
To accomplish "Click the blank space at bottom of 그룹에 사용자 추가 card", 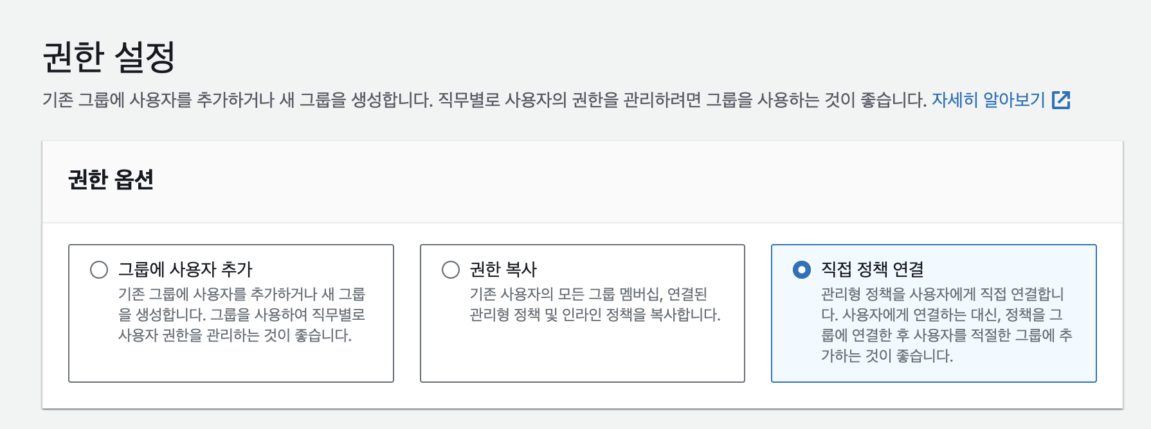I will (231, 363).
